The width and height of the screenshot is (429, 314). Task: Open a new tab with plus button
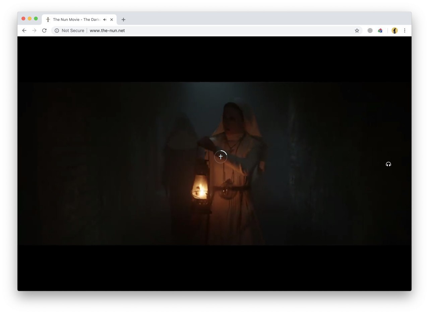(x=123, y=20)
